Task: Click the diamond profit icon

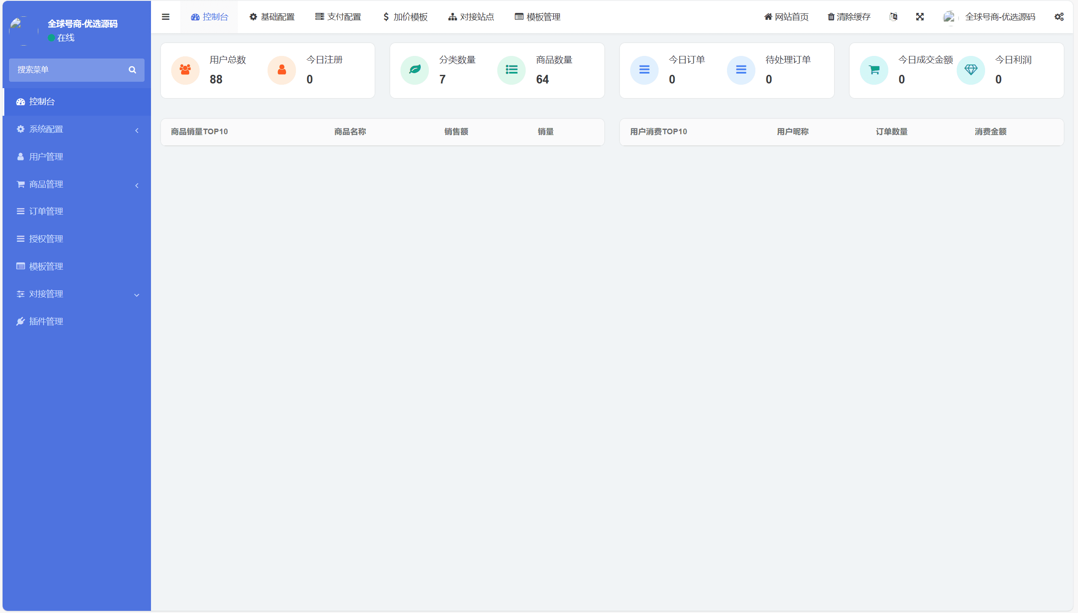Action: coord(970,70)
